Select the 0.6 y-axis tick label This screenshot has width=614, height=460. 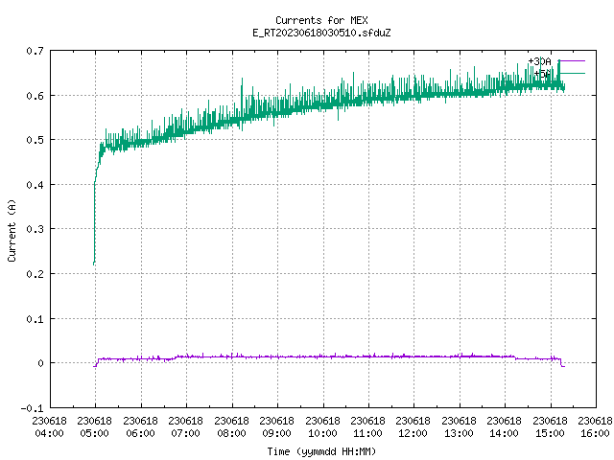pyautogui.click(x=35, y=96)
